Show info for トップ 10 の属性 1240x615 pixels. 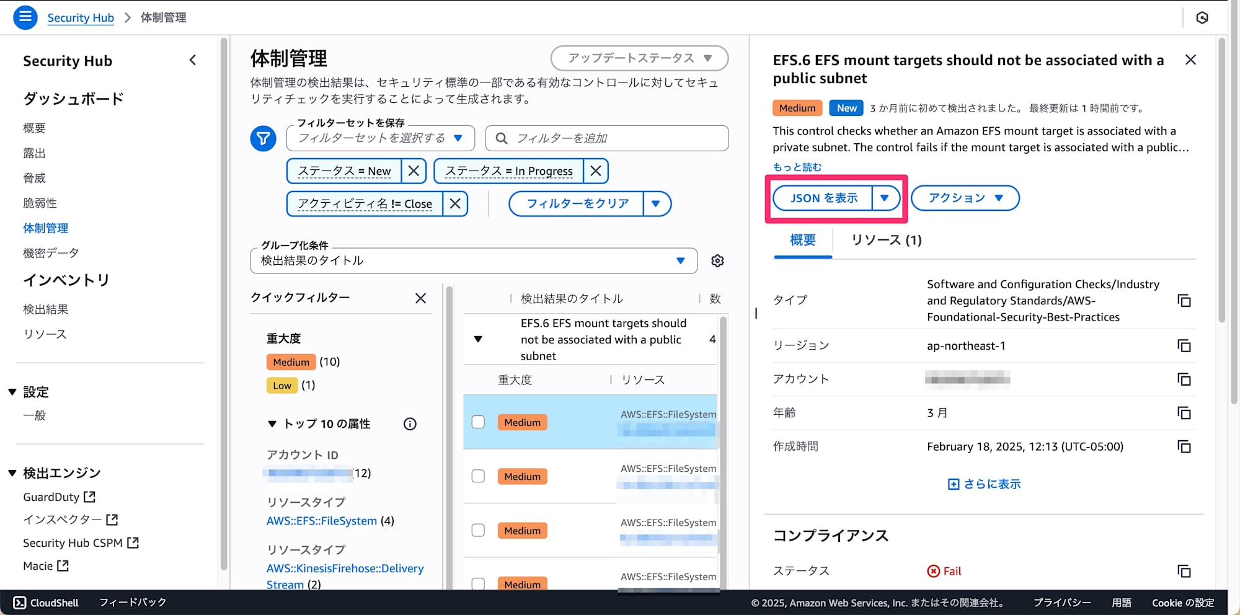(410, 424)
